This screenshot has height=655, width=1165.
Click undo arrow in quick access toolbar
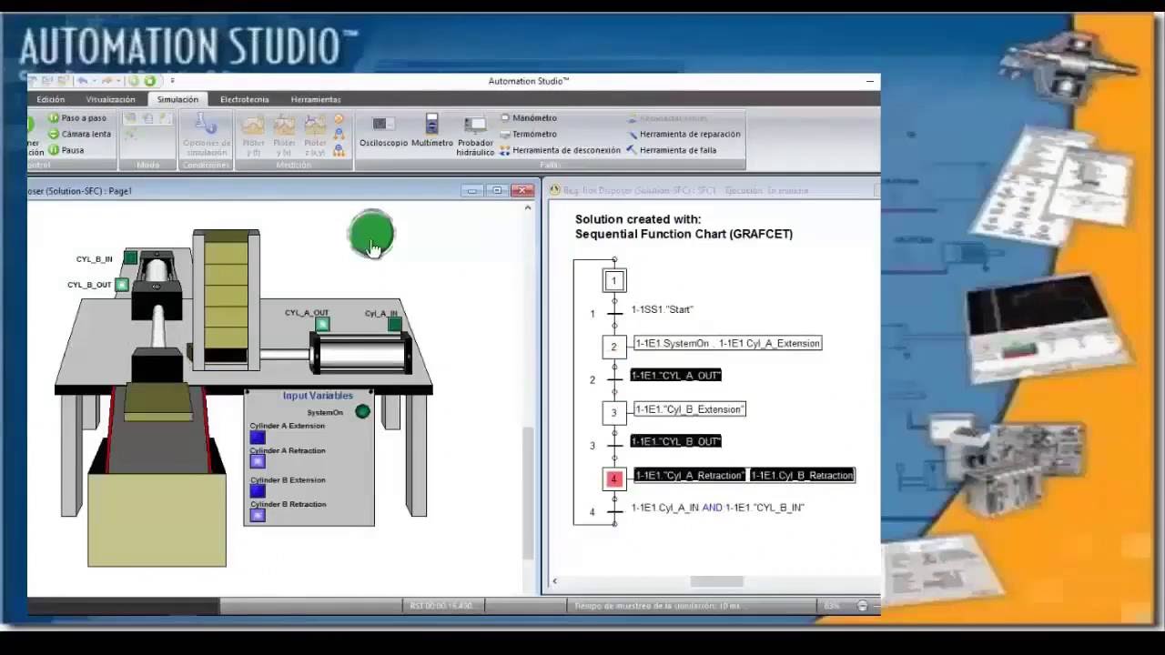tap(82, 81)
